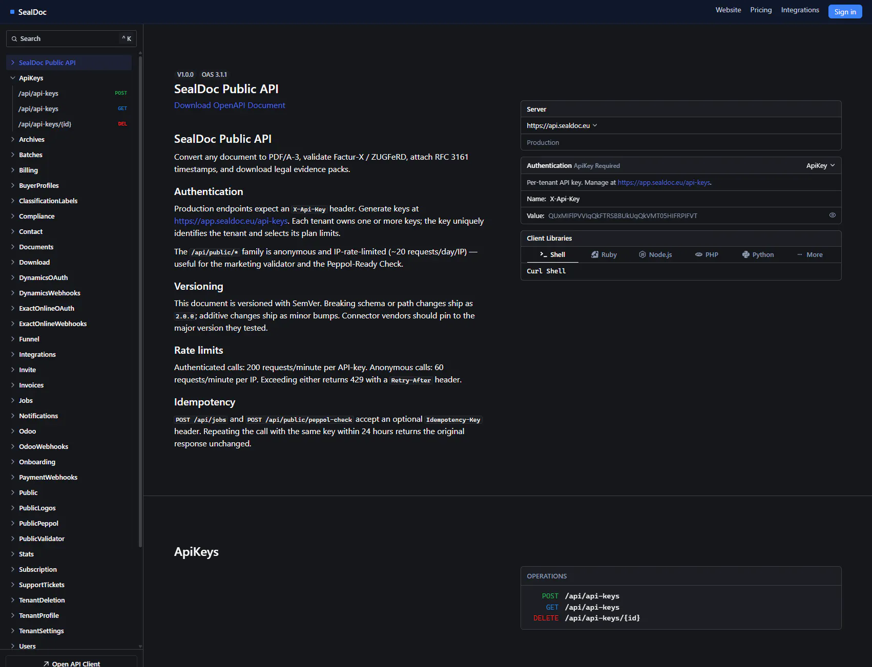Collapse the ApiKeys sidebar section

pyautogui.click(x=69, y=78)
